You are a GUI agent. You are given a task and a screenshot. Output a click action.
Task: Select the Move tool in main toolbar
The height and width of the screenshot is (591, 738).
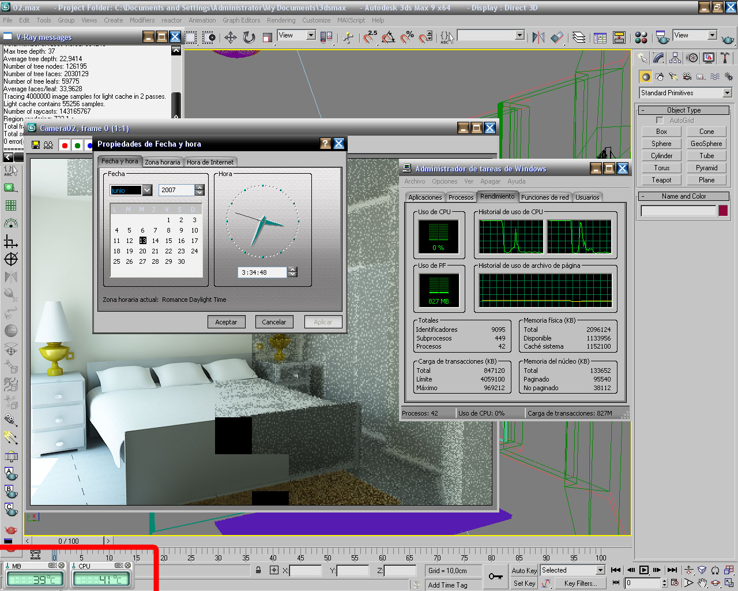pyautogui.click(x=231, y=38)
